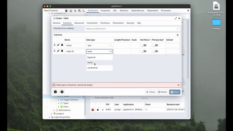233x131 pixels.
Task: Open Inherited from table(s) selector
Action: click(x=133, y=29)
